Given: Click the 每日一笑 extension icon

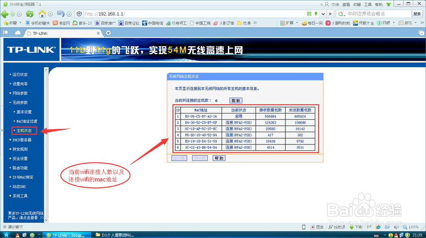Looking at the screenshot, I should coord(312,23).
